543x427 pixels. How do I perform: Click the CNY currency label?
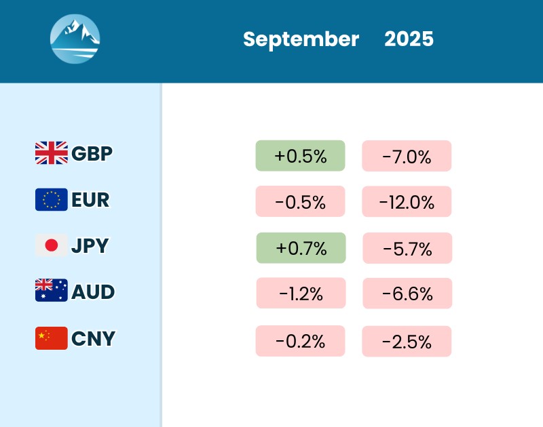pos(93,338)
